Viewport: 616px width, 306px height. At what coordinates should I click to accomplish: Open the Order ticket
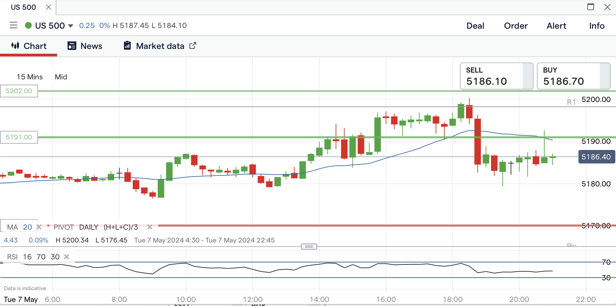[516, 26]
